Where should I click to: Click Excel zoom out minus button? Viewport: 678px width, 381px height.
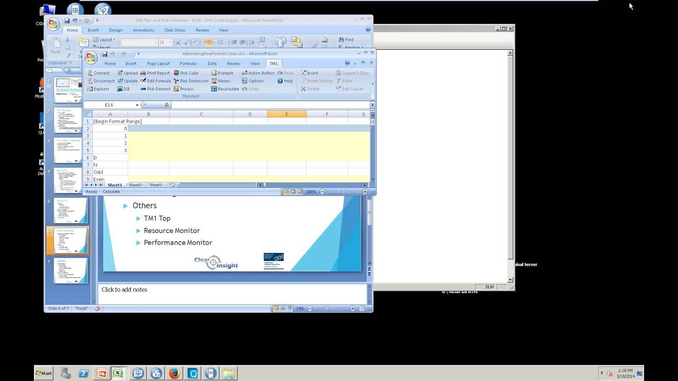[x=323, y=192]
